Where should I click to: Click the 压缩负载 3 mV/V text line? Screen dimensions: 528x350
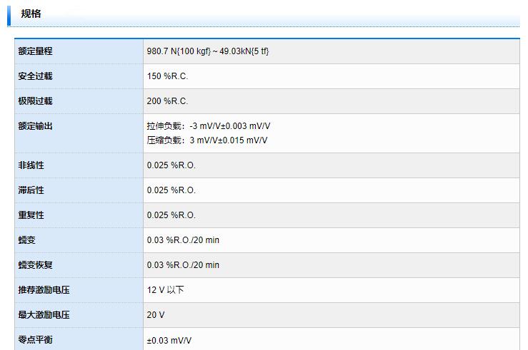pyautogui.click(x=207, y=140)
